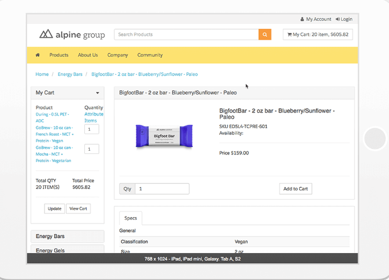
Task: Select the Specs tab
Action: pos(131,218)
